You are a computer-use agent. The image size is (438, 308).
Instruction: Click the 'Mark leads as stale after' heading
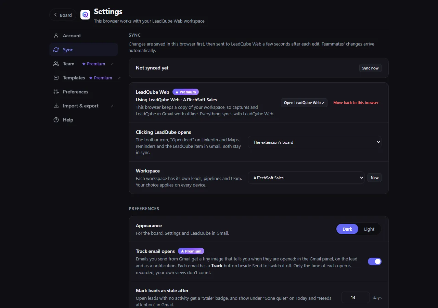162,291
